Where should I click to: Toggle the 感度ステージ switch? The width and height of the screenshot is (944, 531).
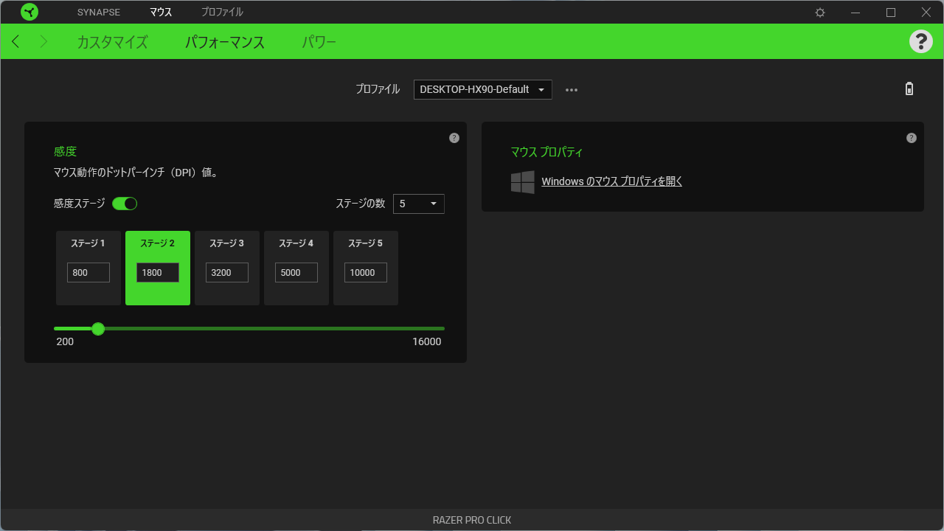tap(125, 204)
